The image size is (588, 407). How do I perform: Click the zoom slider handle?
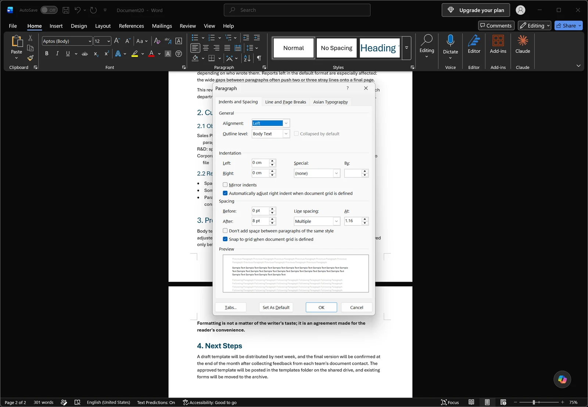coord(534,402)
